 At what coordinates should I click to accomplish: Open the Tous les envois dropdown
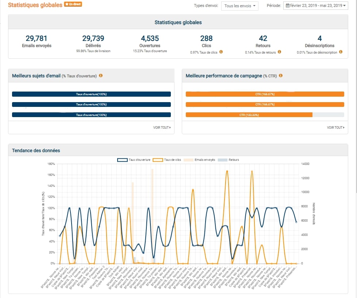pos(240,6)
